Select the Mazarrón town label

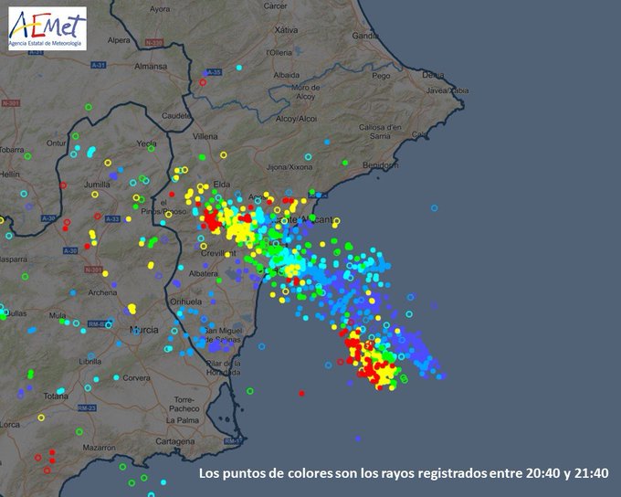click(x=99, y=449)
